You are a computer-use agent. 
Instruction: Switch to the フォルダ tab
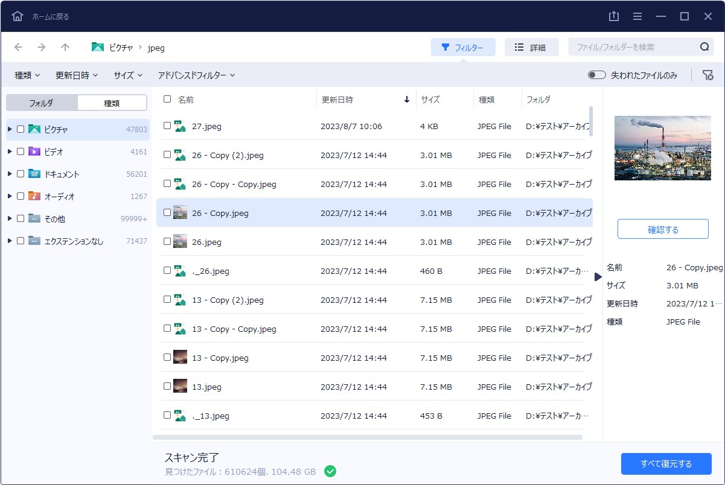[42, 103]
